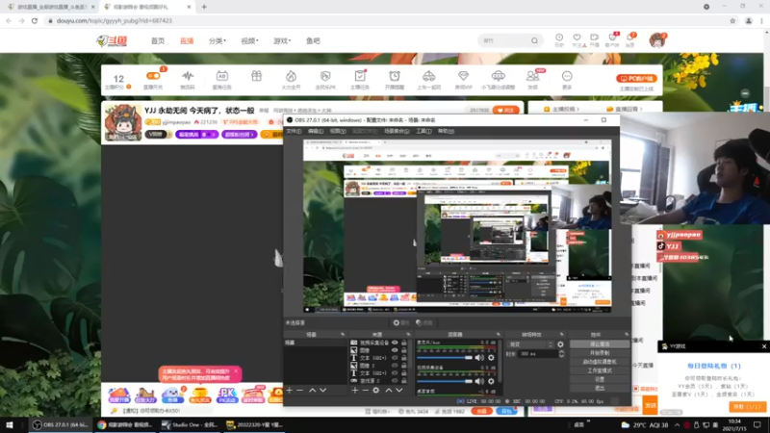Image resolution: width=770 pixels, height=433 pixels.
Task: Toggle the 直播开关 live switch
Action: (153, 76)
